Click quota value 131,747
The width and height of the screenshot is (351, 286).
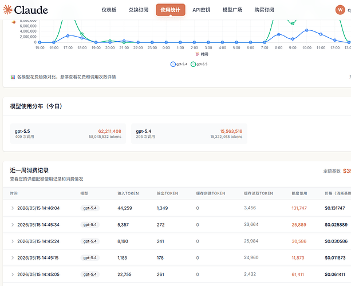pos(299,208)
